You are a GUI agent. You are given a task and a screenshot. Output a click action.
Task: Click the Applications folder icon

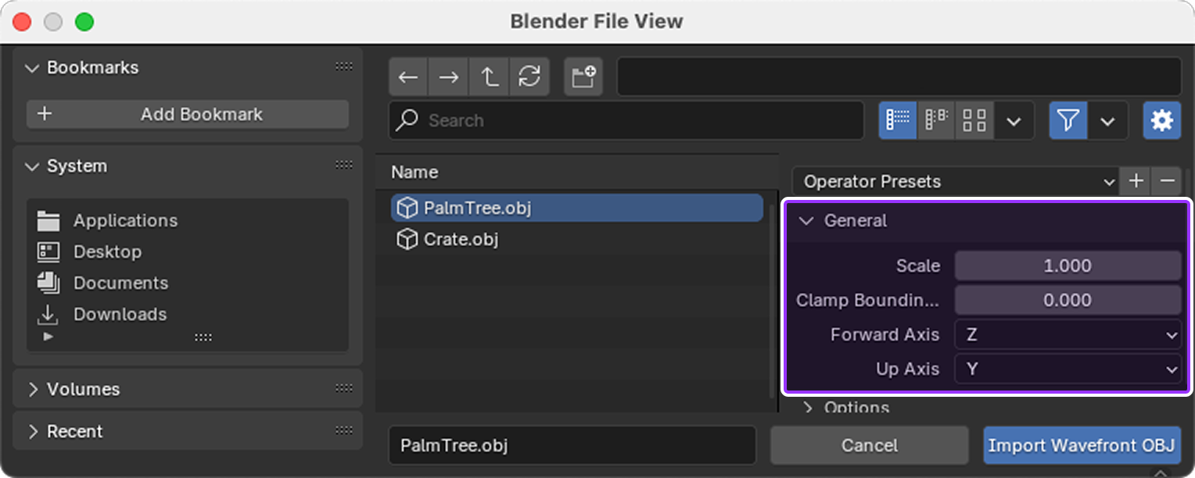(x=48, y=221)
